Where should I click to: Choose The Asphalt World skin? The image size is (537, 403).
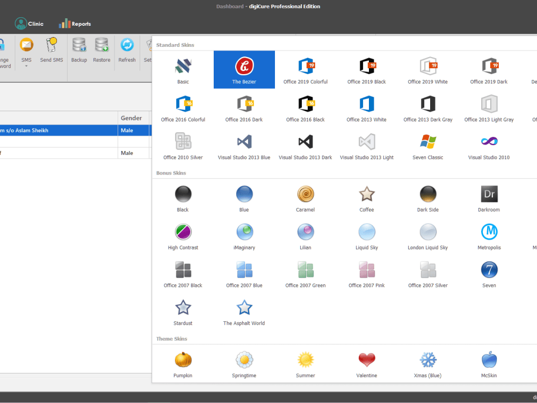click(244, 312)
